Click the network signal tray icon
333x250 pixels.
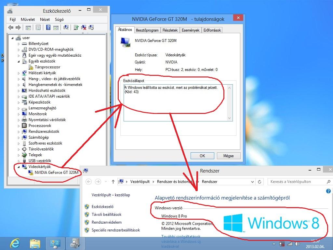click(x=290, y=244)
